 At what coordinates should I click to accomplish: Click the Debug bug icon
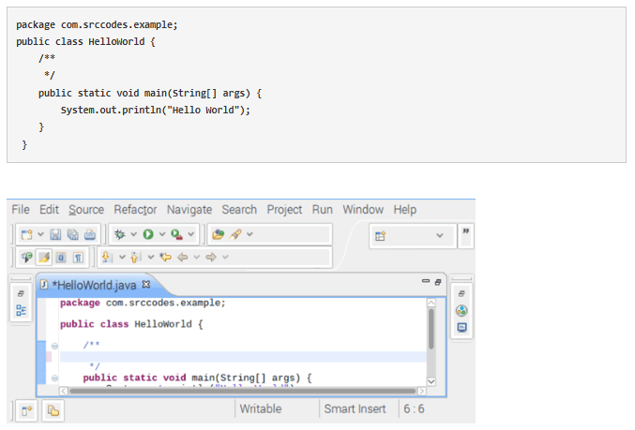click(x=120, y=234)
